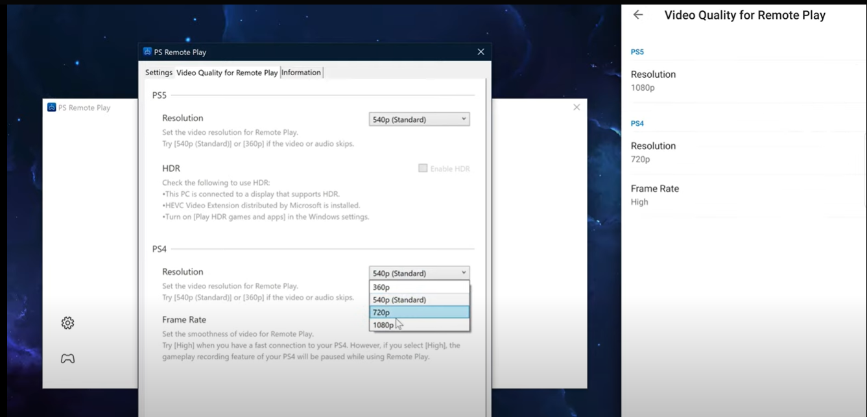Click the PS5 section header in dialog
Screen dimensions: 867x417
(160, 95)
